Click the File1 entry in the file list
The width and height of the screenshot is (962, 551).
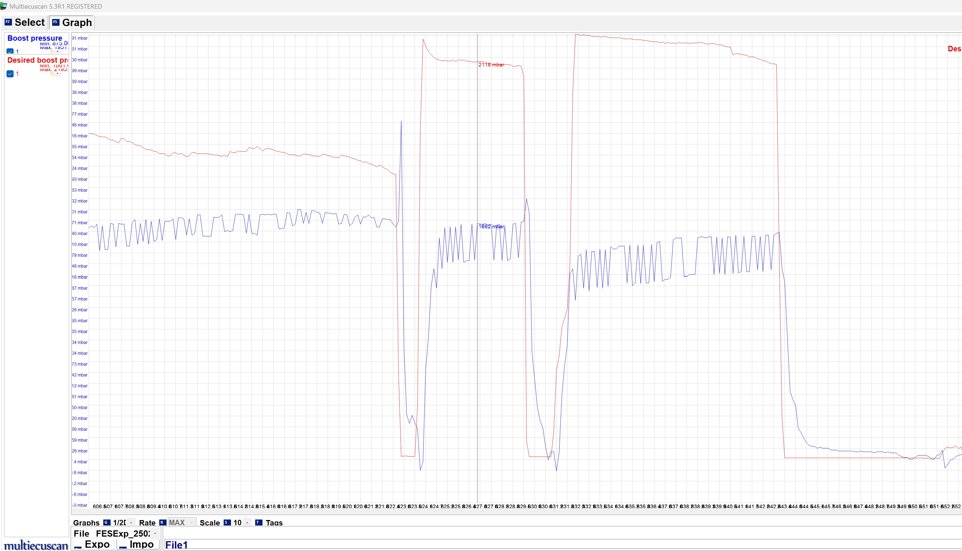tap(177, 544)
